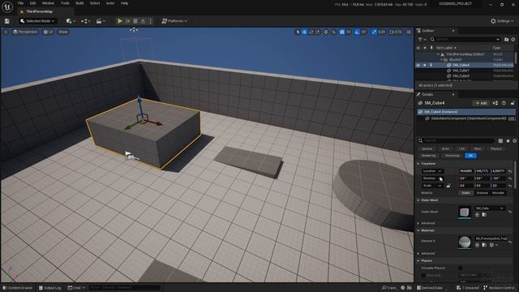
Task: Toggle the Scale lock ratio icon
Action: point(448,186)
